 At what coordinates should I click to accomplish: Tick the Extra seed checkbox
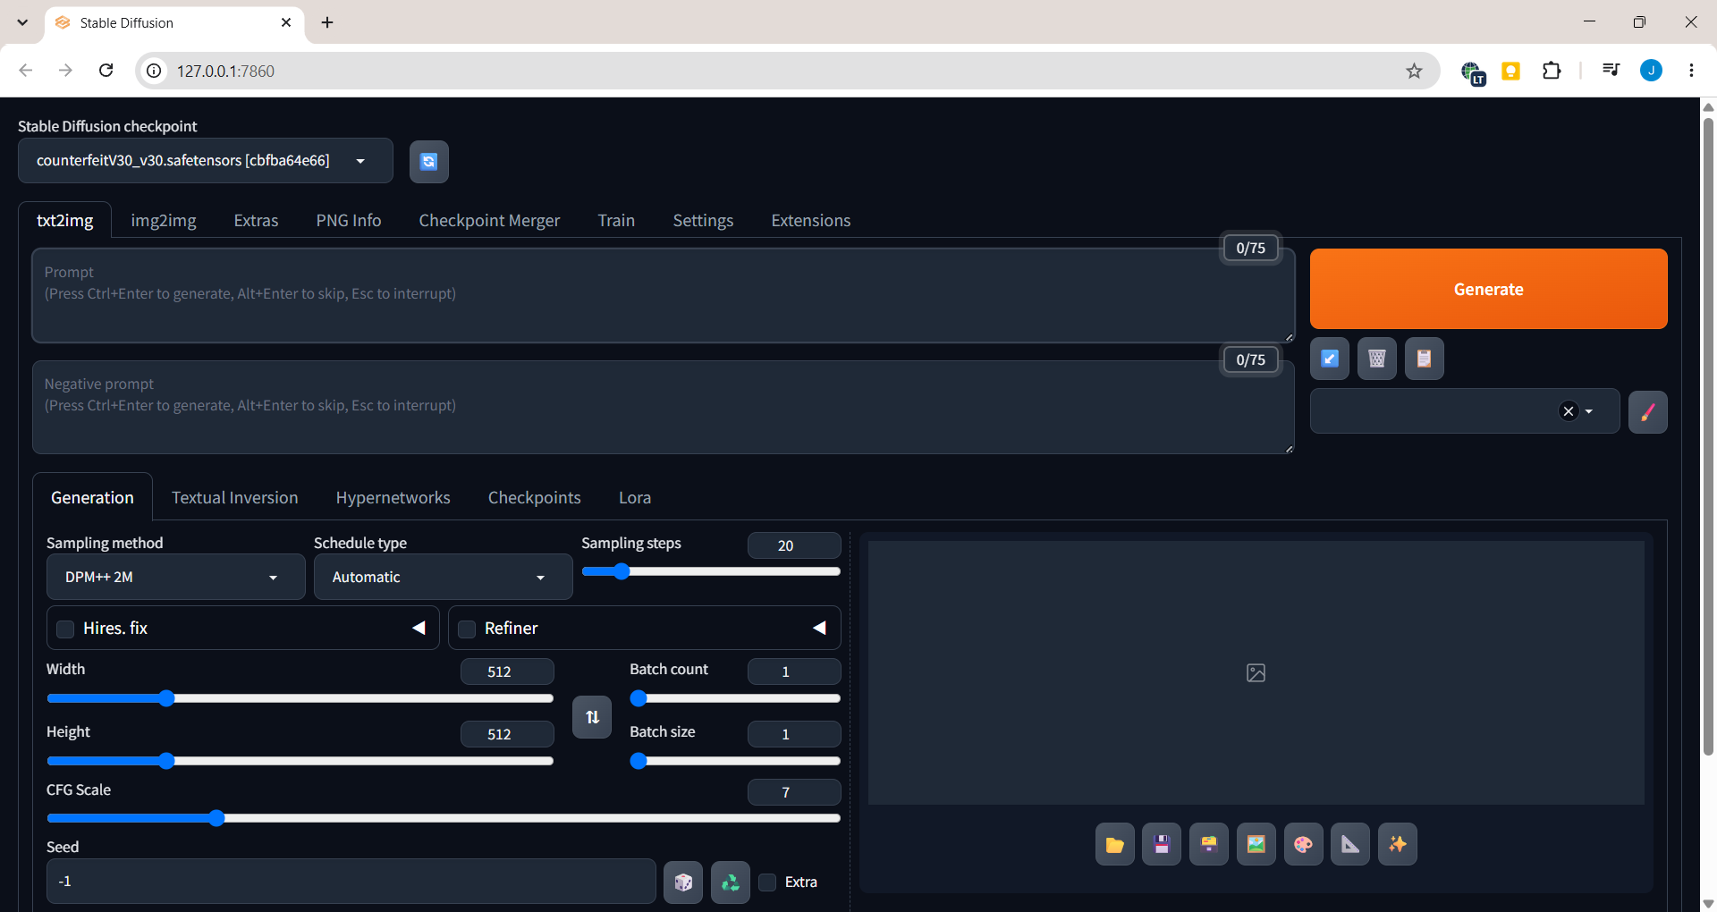[767, 882]
